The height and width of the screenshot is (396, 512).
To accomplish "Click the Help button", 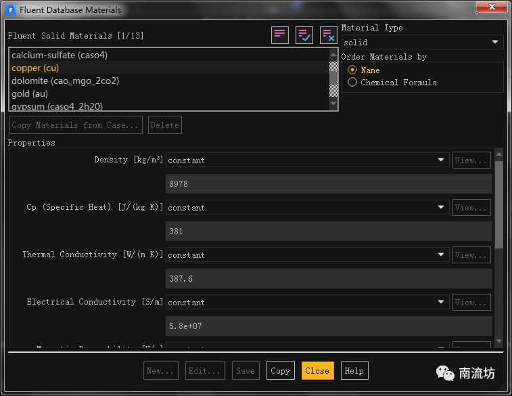I will pyautogui.click(x=354, y=370).
